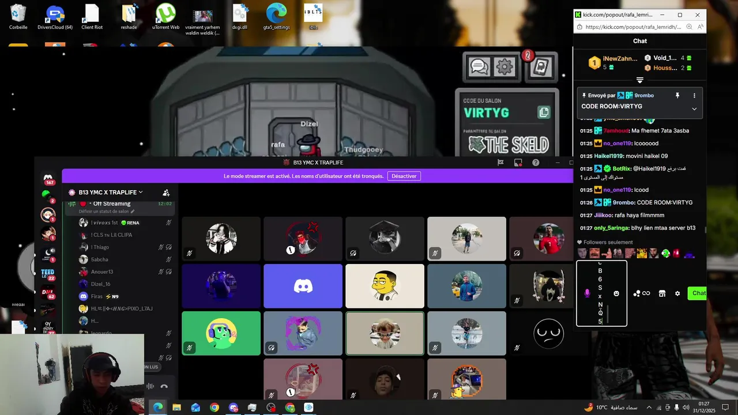Click Kick popout URL address field

pyautogui.click(x=633, y=27)
